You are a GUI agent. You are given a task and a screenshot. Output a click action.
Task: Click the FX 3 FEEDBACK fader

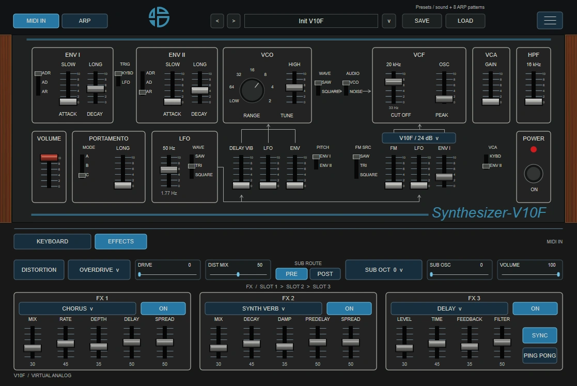pos(470,346)
